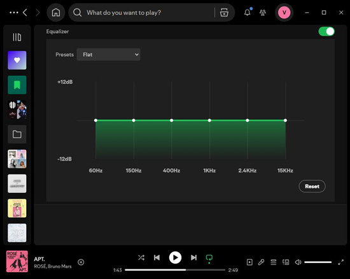The height and width of the screenshot is (279, 350).
Task: Seek on the song progress bar
Action: 175,270
